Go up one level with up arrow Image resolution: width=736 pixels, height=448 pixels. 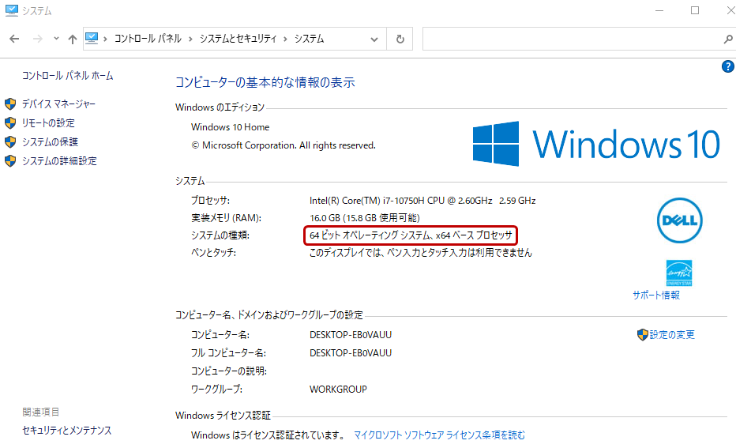[x=73, y=39]
